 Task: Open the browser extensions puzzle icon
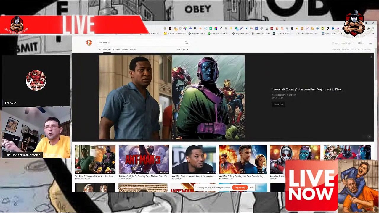(368, 28)
